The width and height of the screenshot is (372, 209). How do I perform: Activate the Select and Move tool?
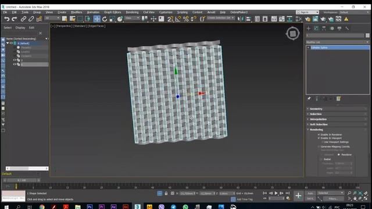97,19
